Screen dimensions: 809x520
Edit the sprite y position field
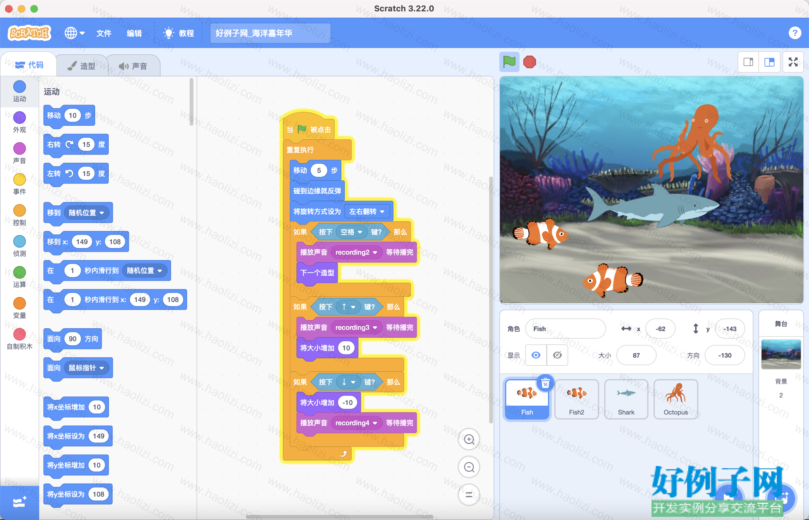[730, 329]
